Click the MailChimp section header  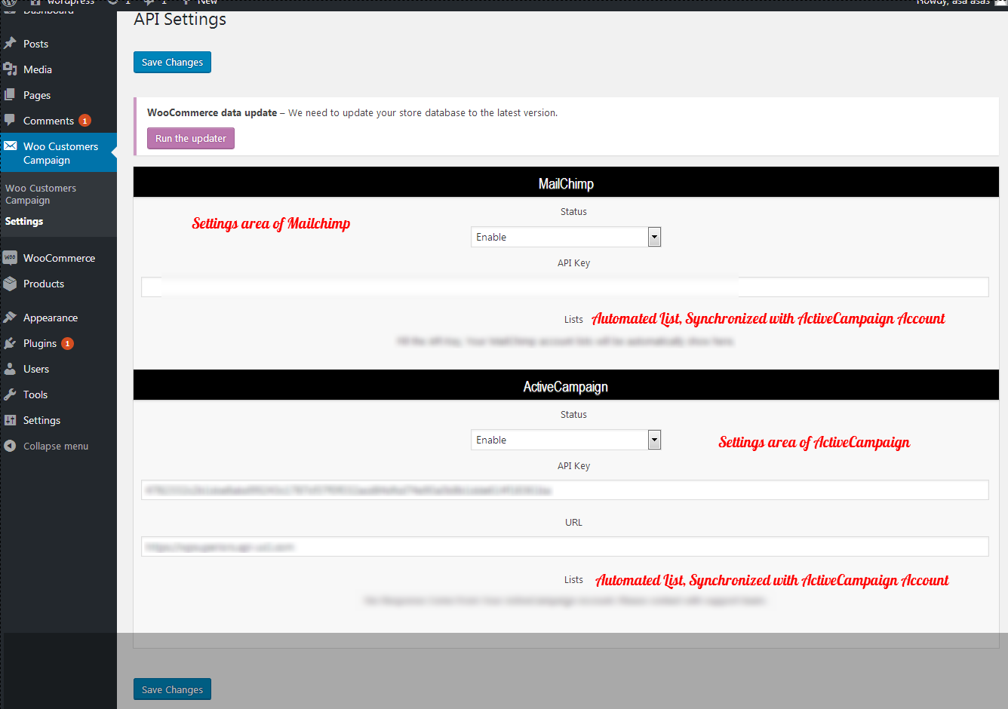tap(566, 183)
